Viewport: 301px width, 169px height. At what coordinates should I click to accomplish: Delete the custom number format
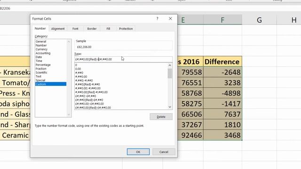pos(161,117)
